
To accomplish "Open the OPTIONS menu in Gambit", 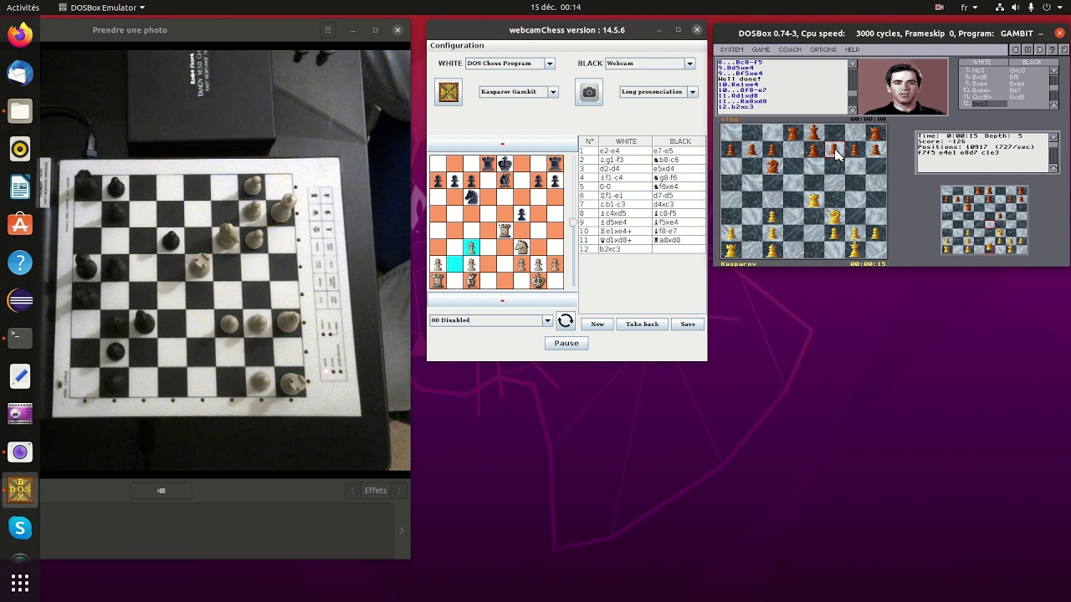I will (x=823, y=49).
